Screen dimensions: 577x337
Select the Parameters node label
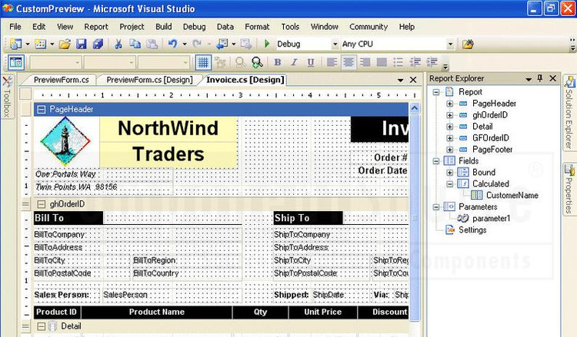478,206
